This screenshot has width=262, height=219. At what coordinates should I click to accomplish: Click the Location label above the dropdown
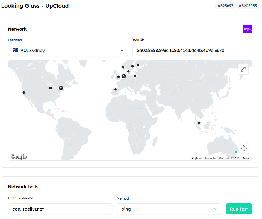tap(15, 40)
